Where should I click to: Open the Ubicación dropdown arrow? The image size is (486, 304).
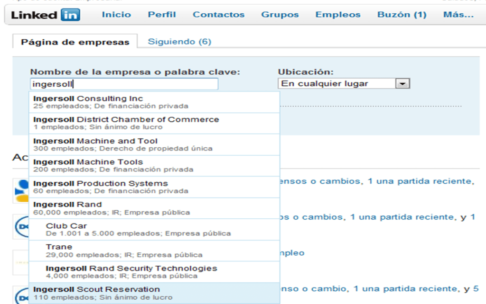point(402,83)
